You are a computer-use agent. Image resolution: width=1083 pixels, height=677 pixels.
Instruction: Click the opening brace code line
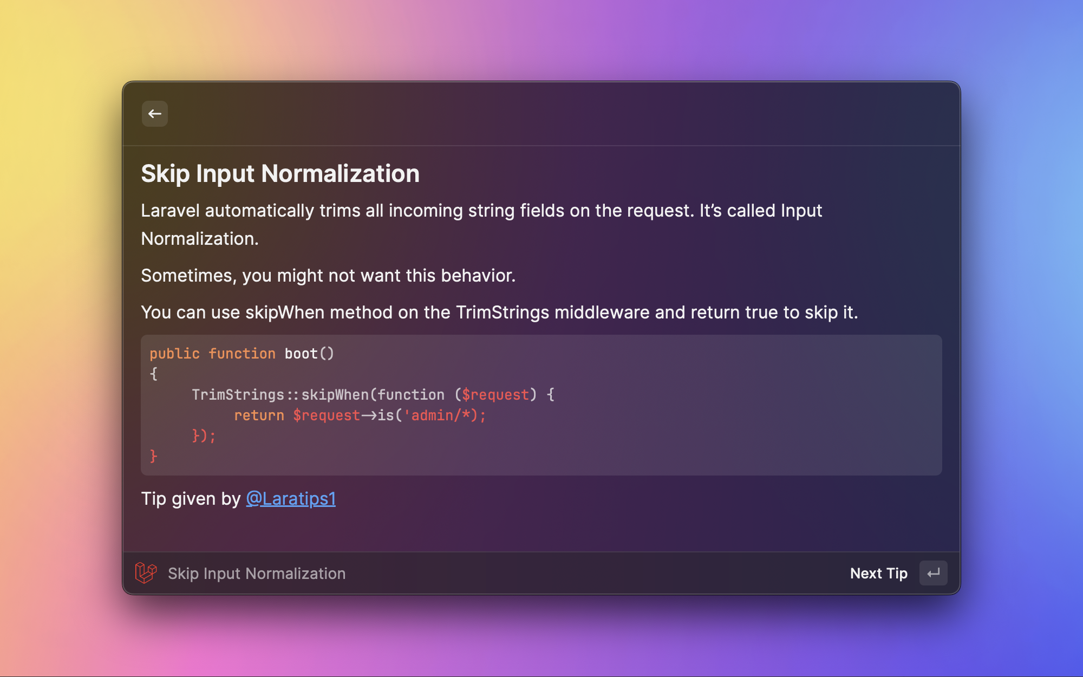pos(154,374)
